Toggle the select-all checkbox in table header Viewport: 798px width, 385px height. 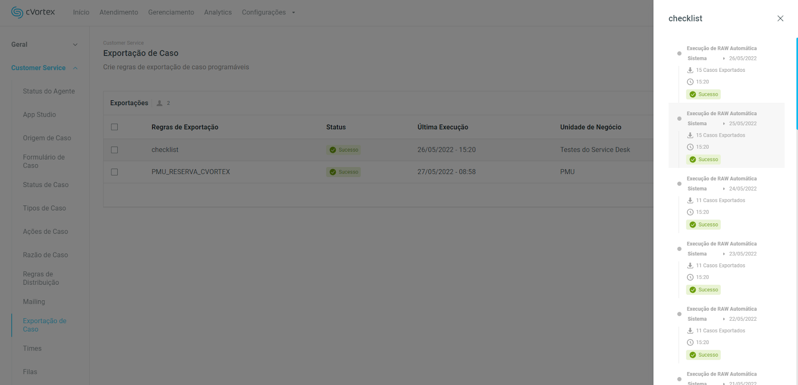click(x=115, y=127)
